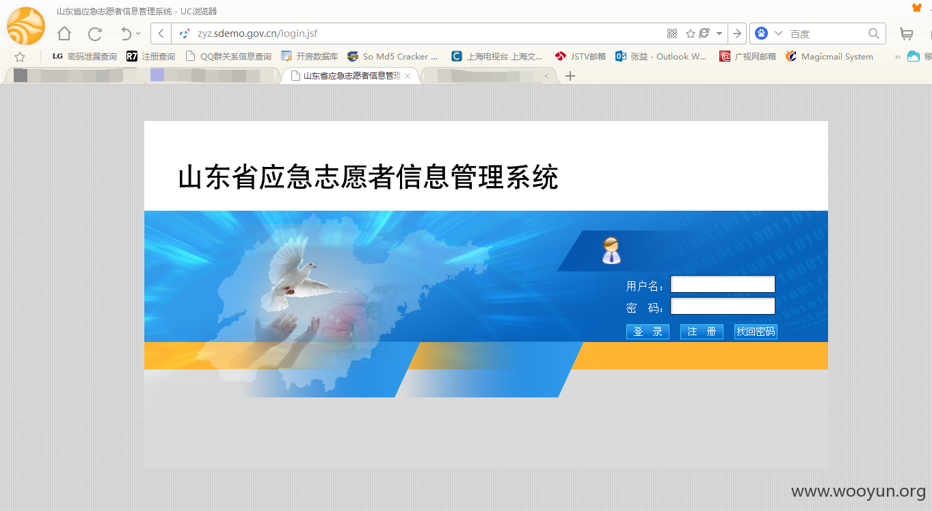Close the 山东省应急志愿者信息管理 tab

pyautogui.click(x=408, y=76)
